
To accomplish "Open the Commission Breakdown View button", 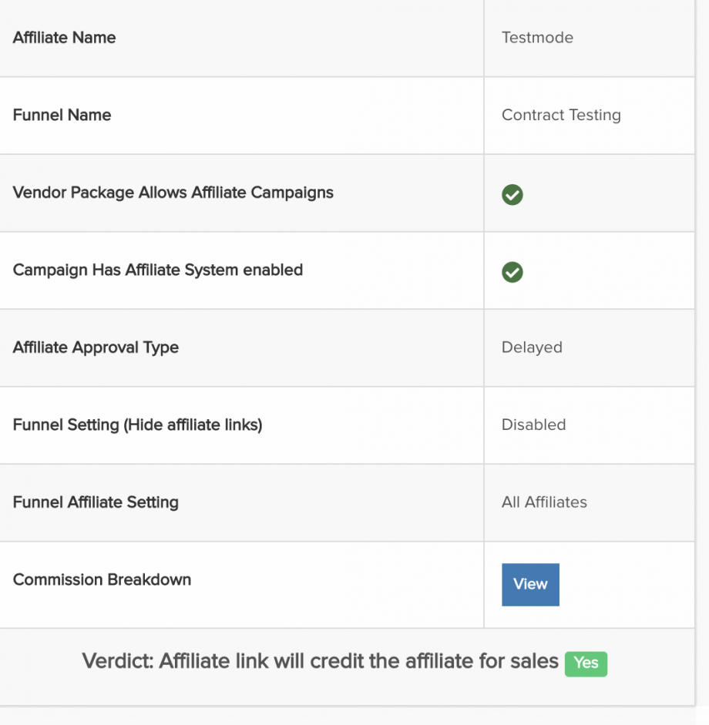I will [x=530, y=584].
